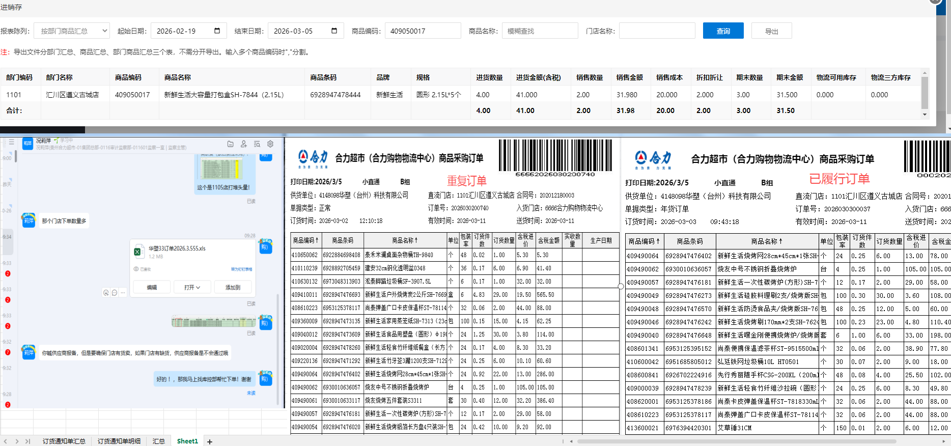Click the emoji reaction icon beside file message
The width and height of the screenshot is (951, 446).
[x=106, y=293]
